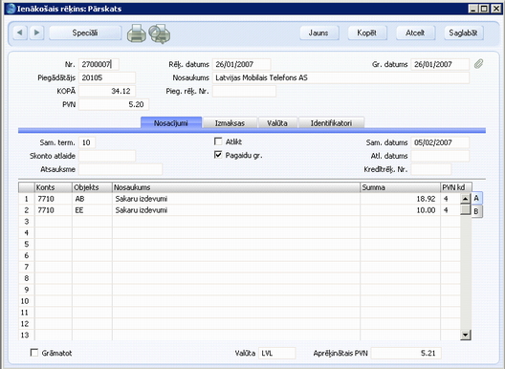Screen dimensions: 505x369
Task: Click the Objekts column header
Action: pyautogui.click(x=92, y=187)
